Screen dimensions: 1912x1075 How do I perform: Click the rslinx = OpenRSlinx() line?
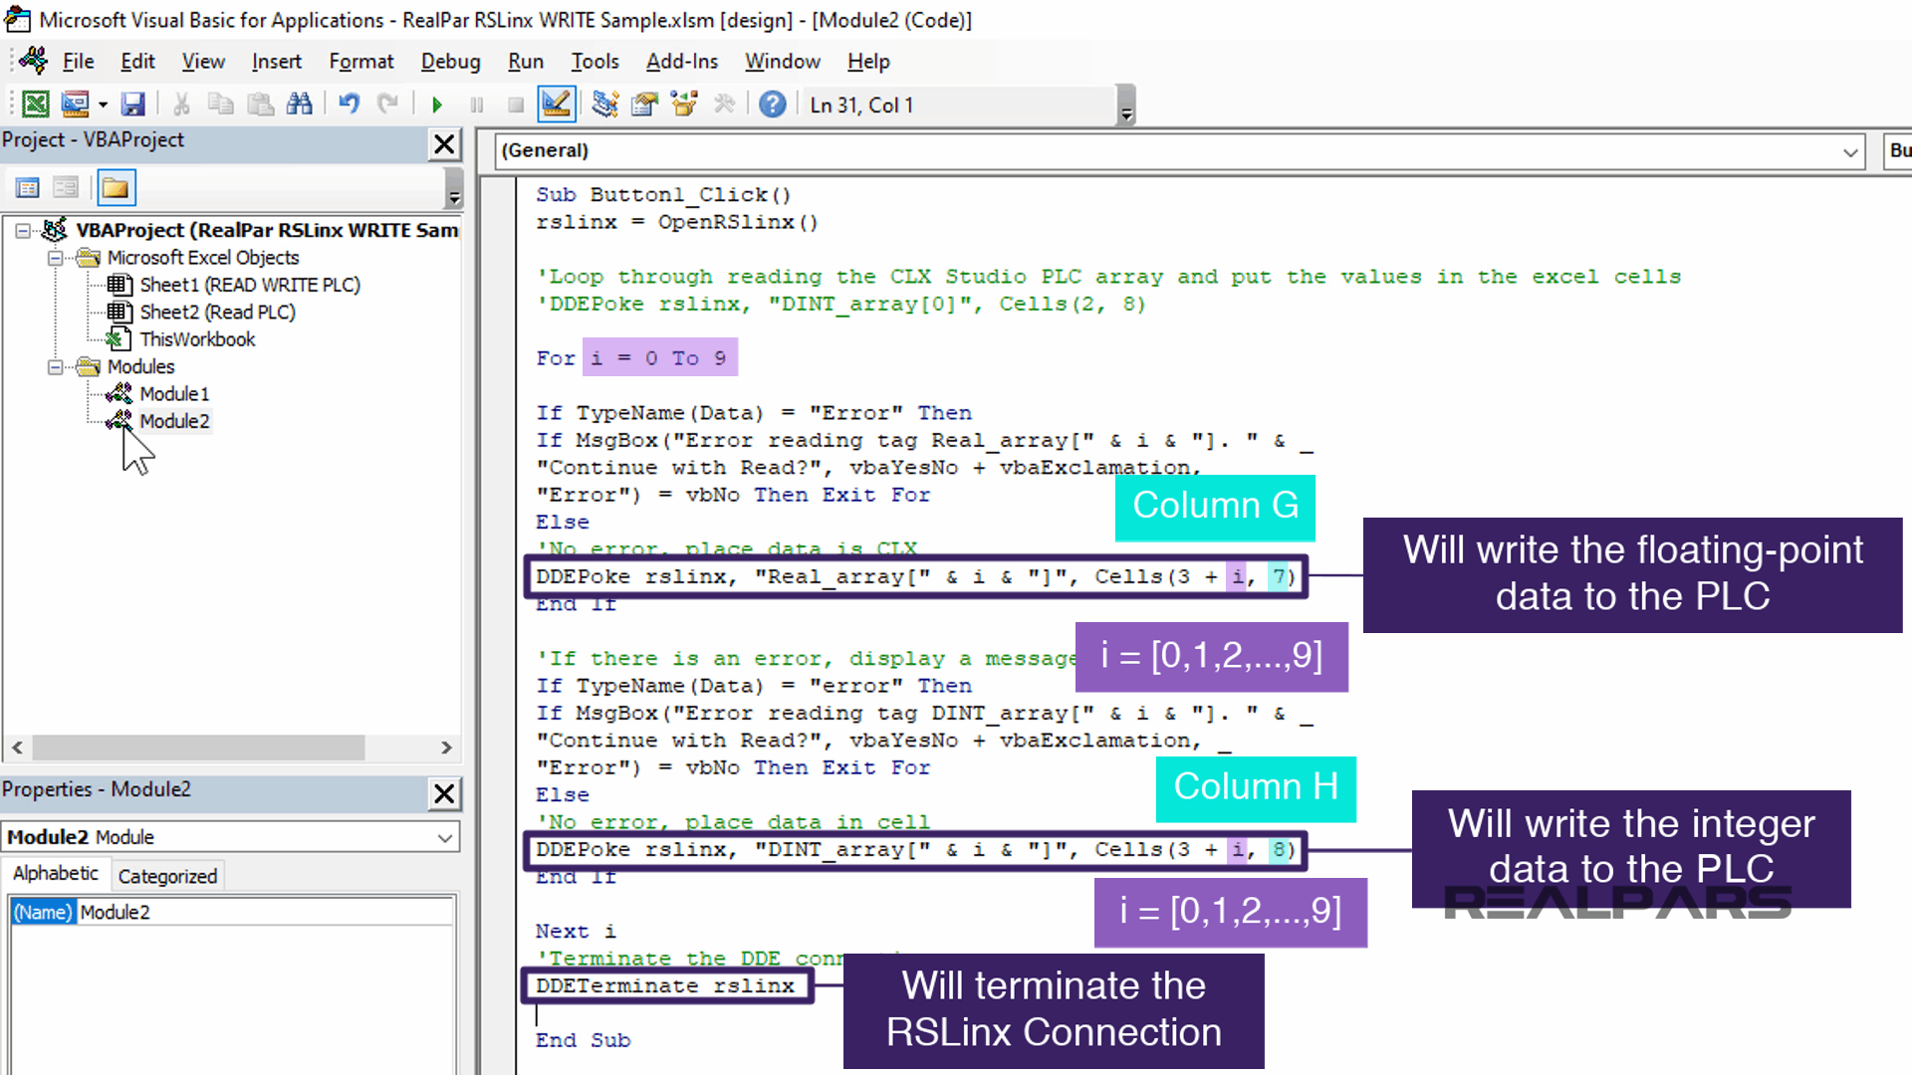(677, 223)
